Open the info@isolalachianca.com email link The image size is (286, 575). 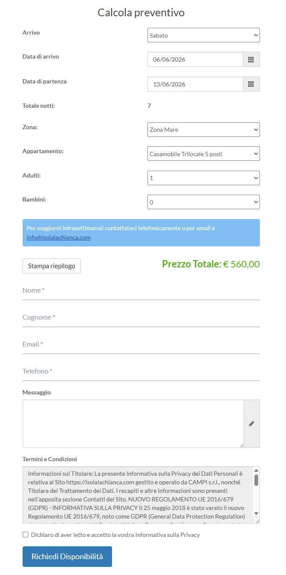(59, 237)
